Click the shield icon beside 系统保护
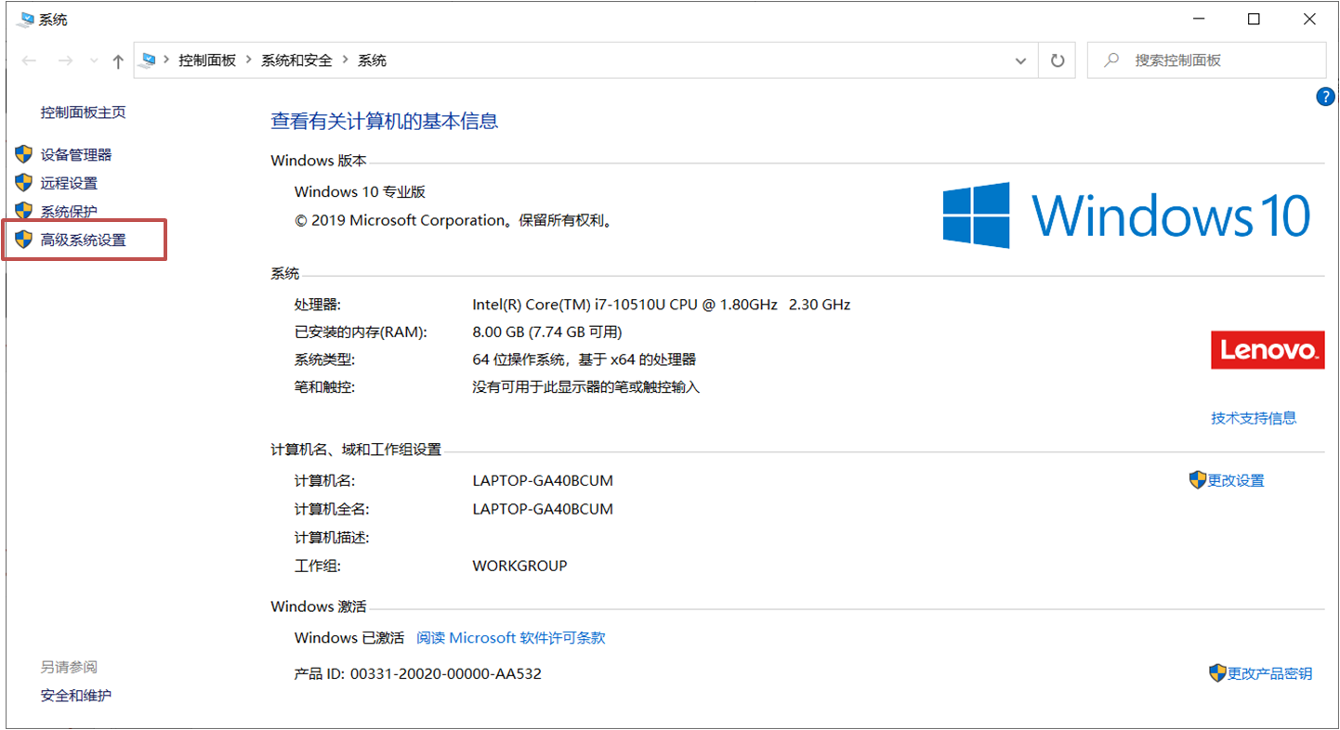This screenshot has height=730, width=1340. [x=23, y=211]
